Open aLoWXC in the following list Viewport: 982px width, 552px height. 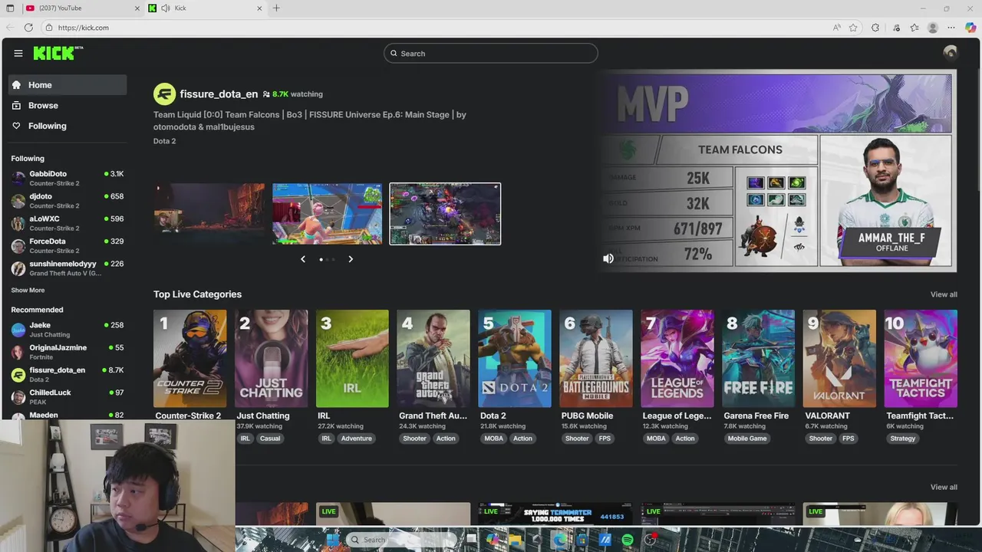coord(68,223)
